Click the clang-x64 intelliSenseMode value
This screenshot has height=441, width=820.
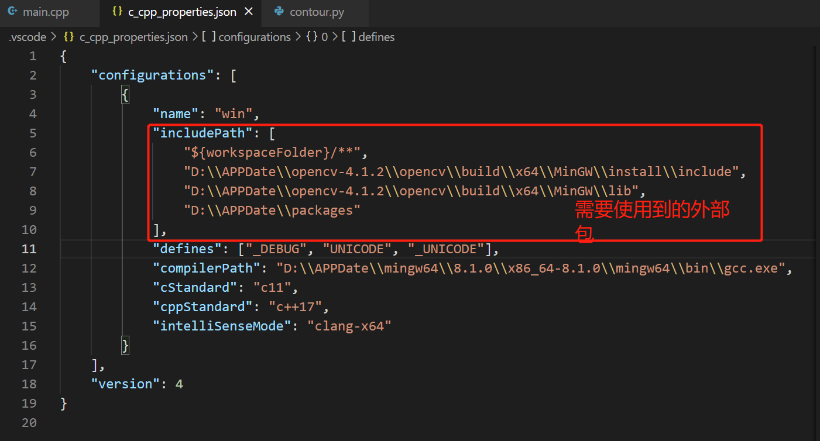click(x=349, y=325)
